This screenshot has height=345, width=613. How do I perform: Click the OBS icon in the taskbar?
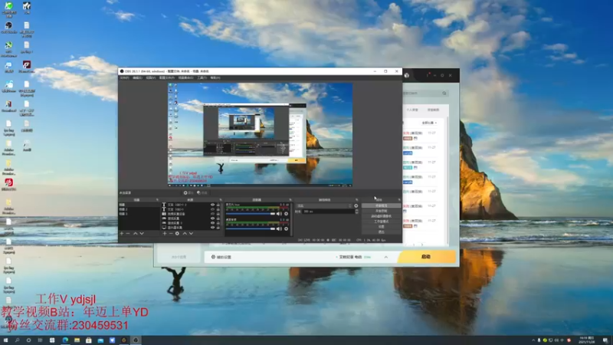136,340
